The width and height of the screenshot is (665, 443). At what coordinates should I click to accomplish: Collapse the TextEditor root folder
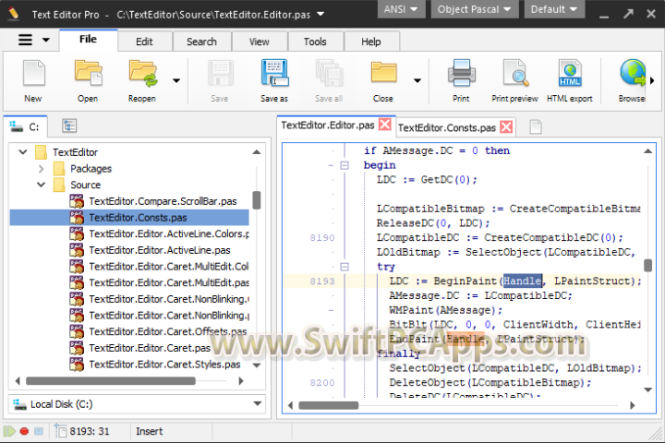click(23, 151)
